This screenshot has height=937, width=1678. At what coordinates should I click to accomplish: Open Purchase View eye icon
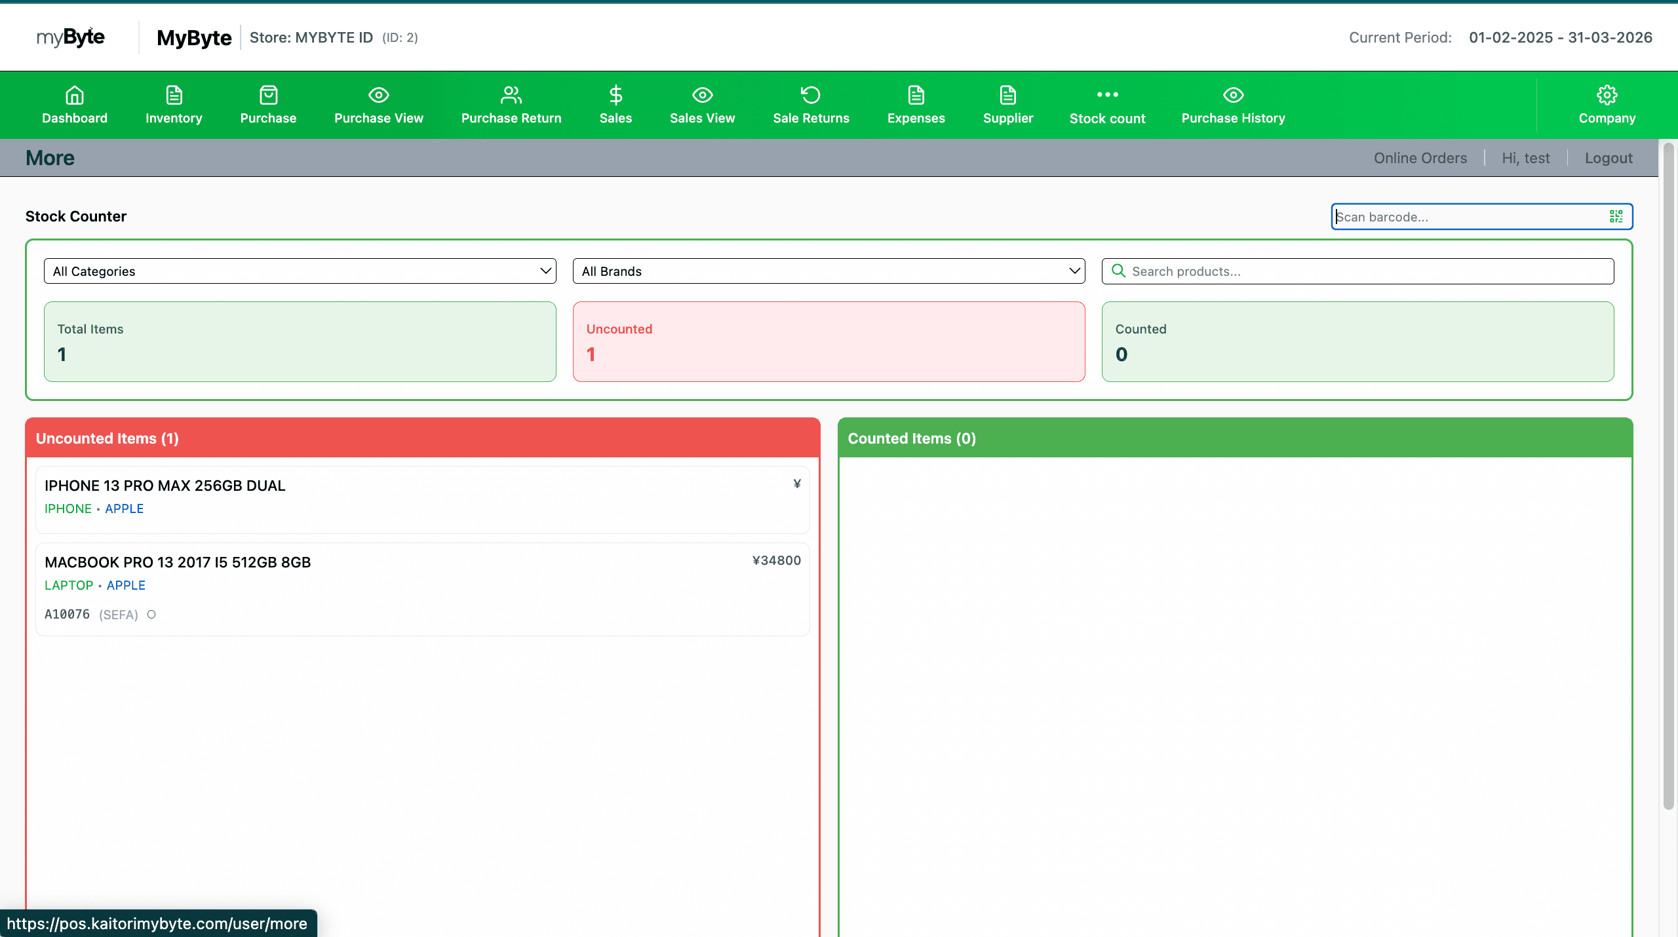click(x=379, y=96)
